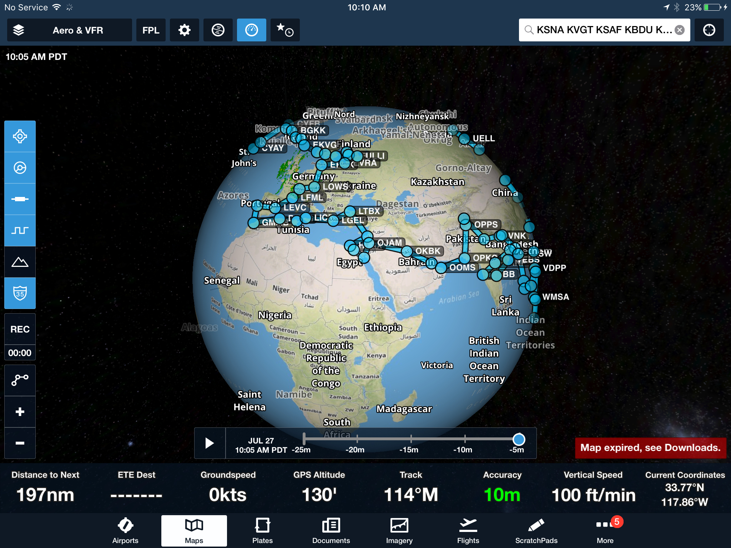Toggle the terrain mountain sidebar button
This screenshot has width=731, height=548.
click(20, 262)
